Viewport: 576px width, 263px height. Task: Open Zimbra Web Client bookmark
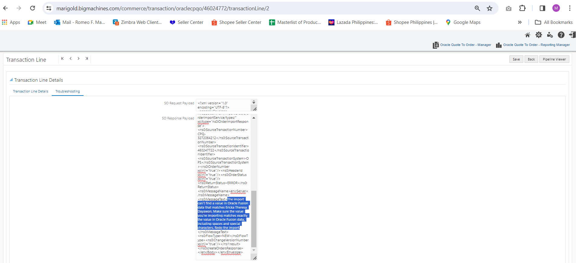point(137,22)
